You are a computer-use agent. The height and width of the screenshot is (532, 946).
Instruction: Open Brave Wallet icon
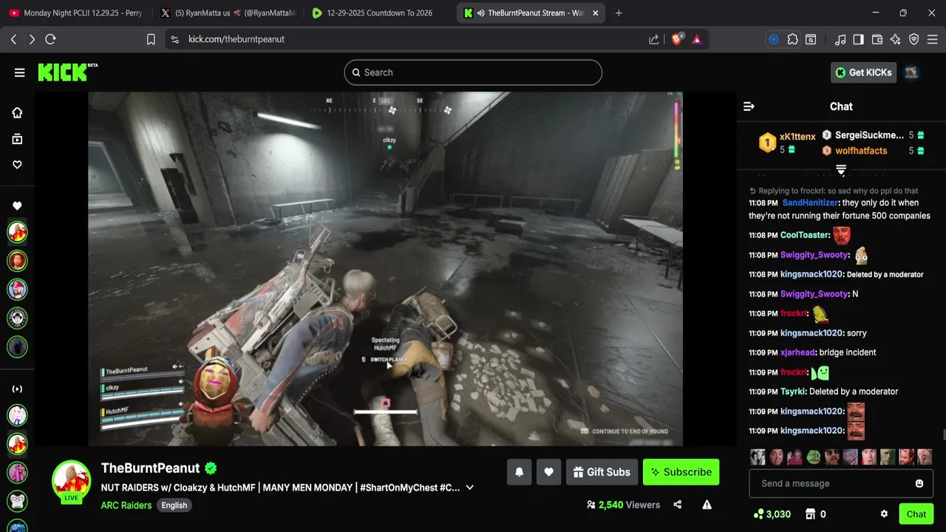(x=877, y=39)
